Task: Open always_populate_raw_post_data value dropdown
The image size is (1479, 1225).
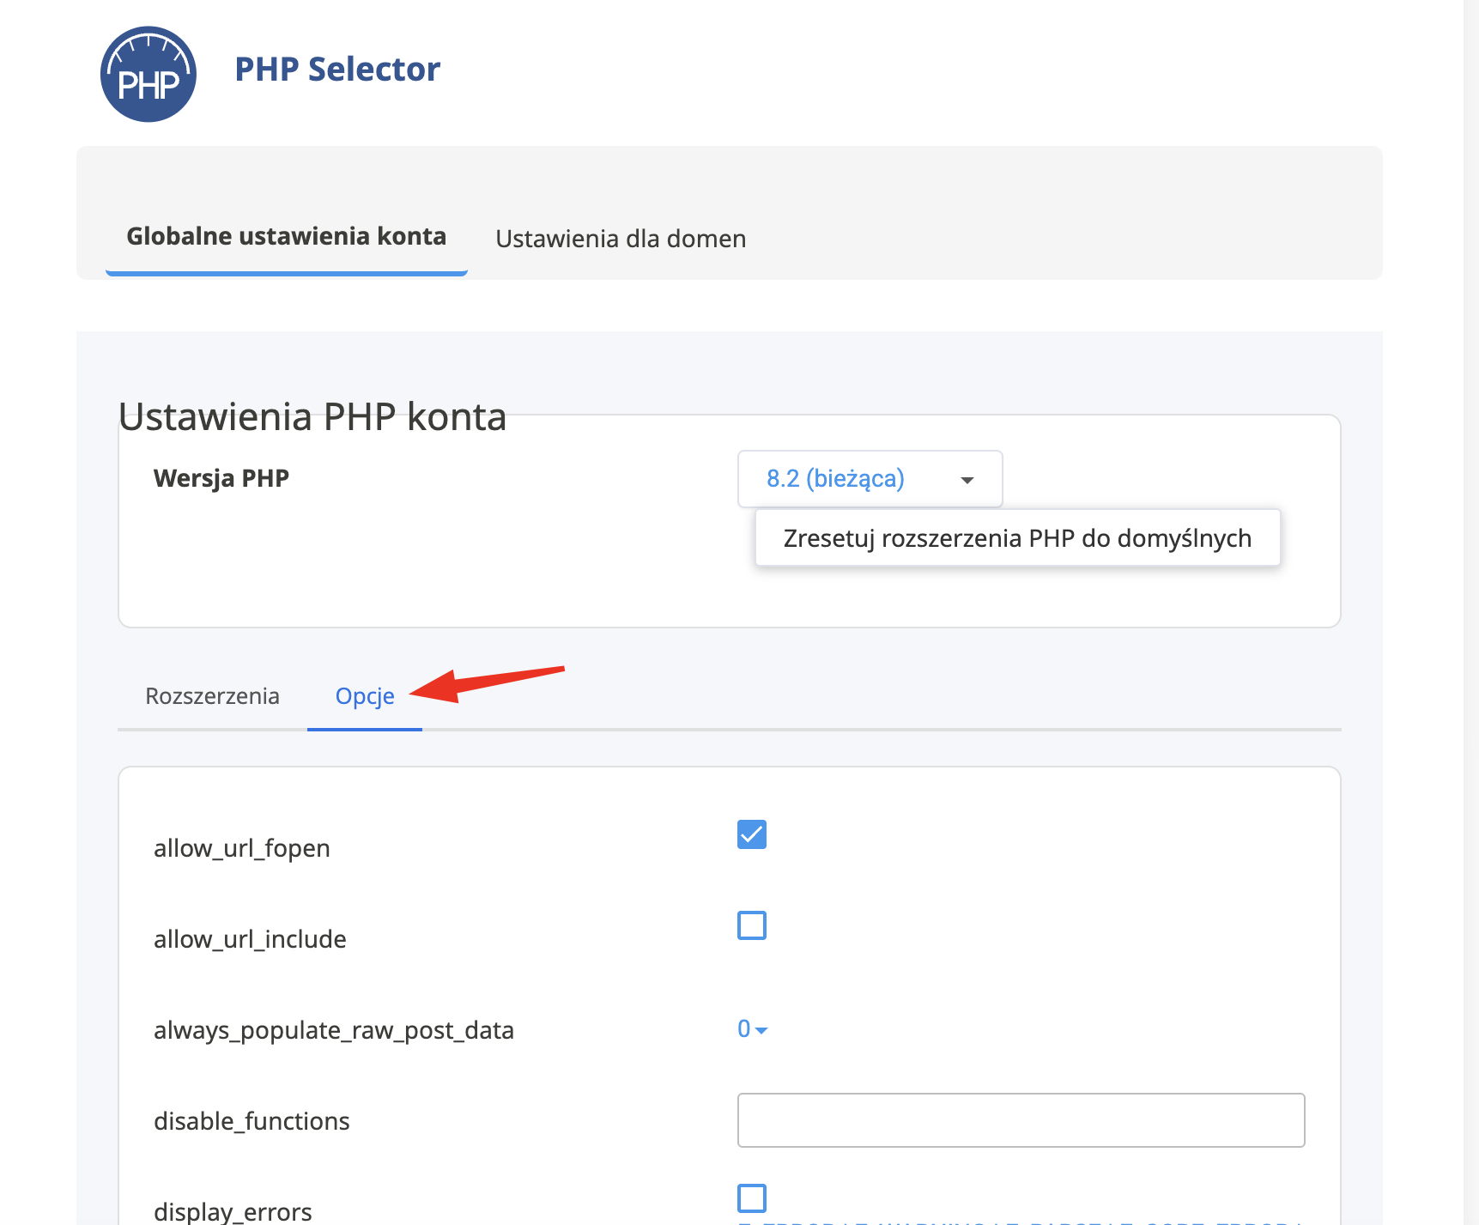Action: tap(752, 1028)
